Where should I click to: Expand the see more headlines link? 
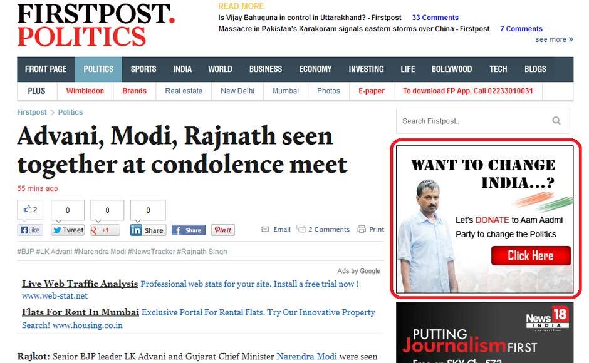(x=554, y=39)
